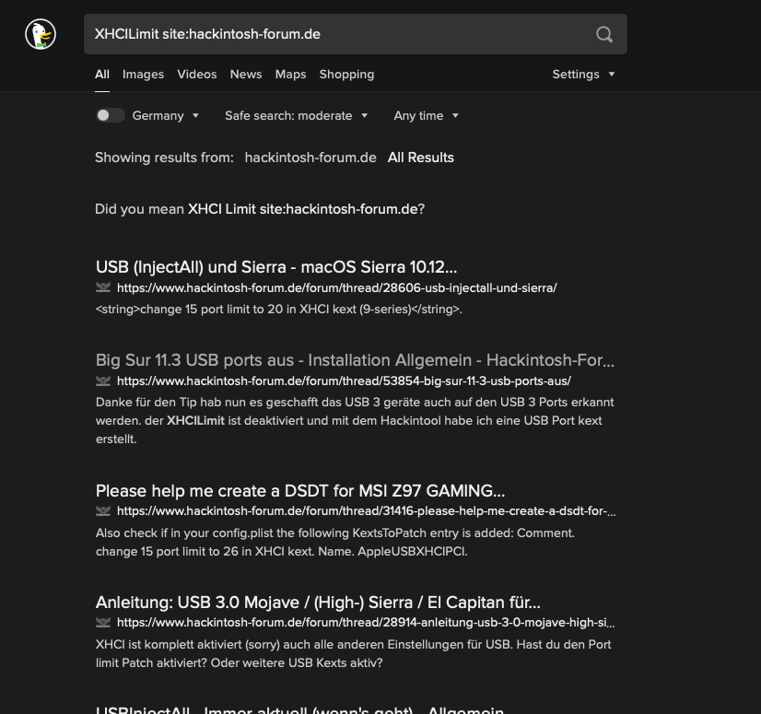The height and width of the screenshot is (714, 761).
Task: Select the Shopping tab
Action: (x=346, y=74)
